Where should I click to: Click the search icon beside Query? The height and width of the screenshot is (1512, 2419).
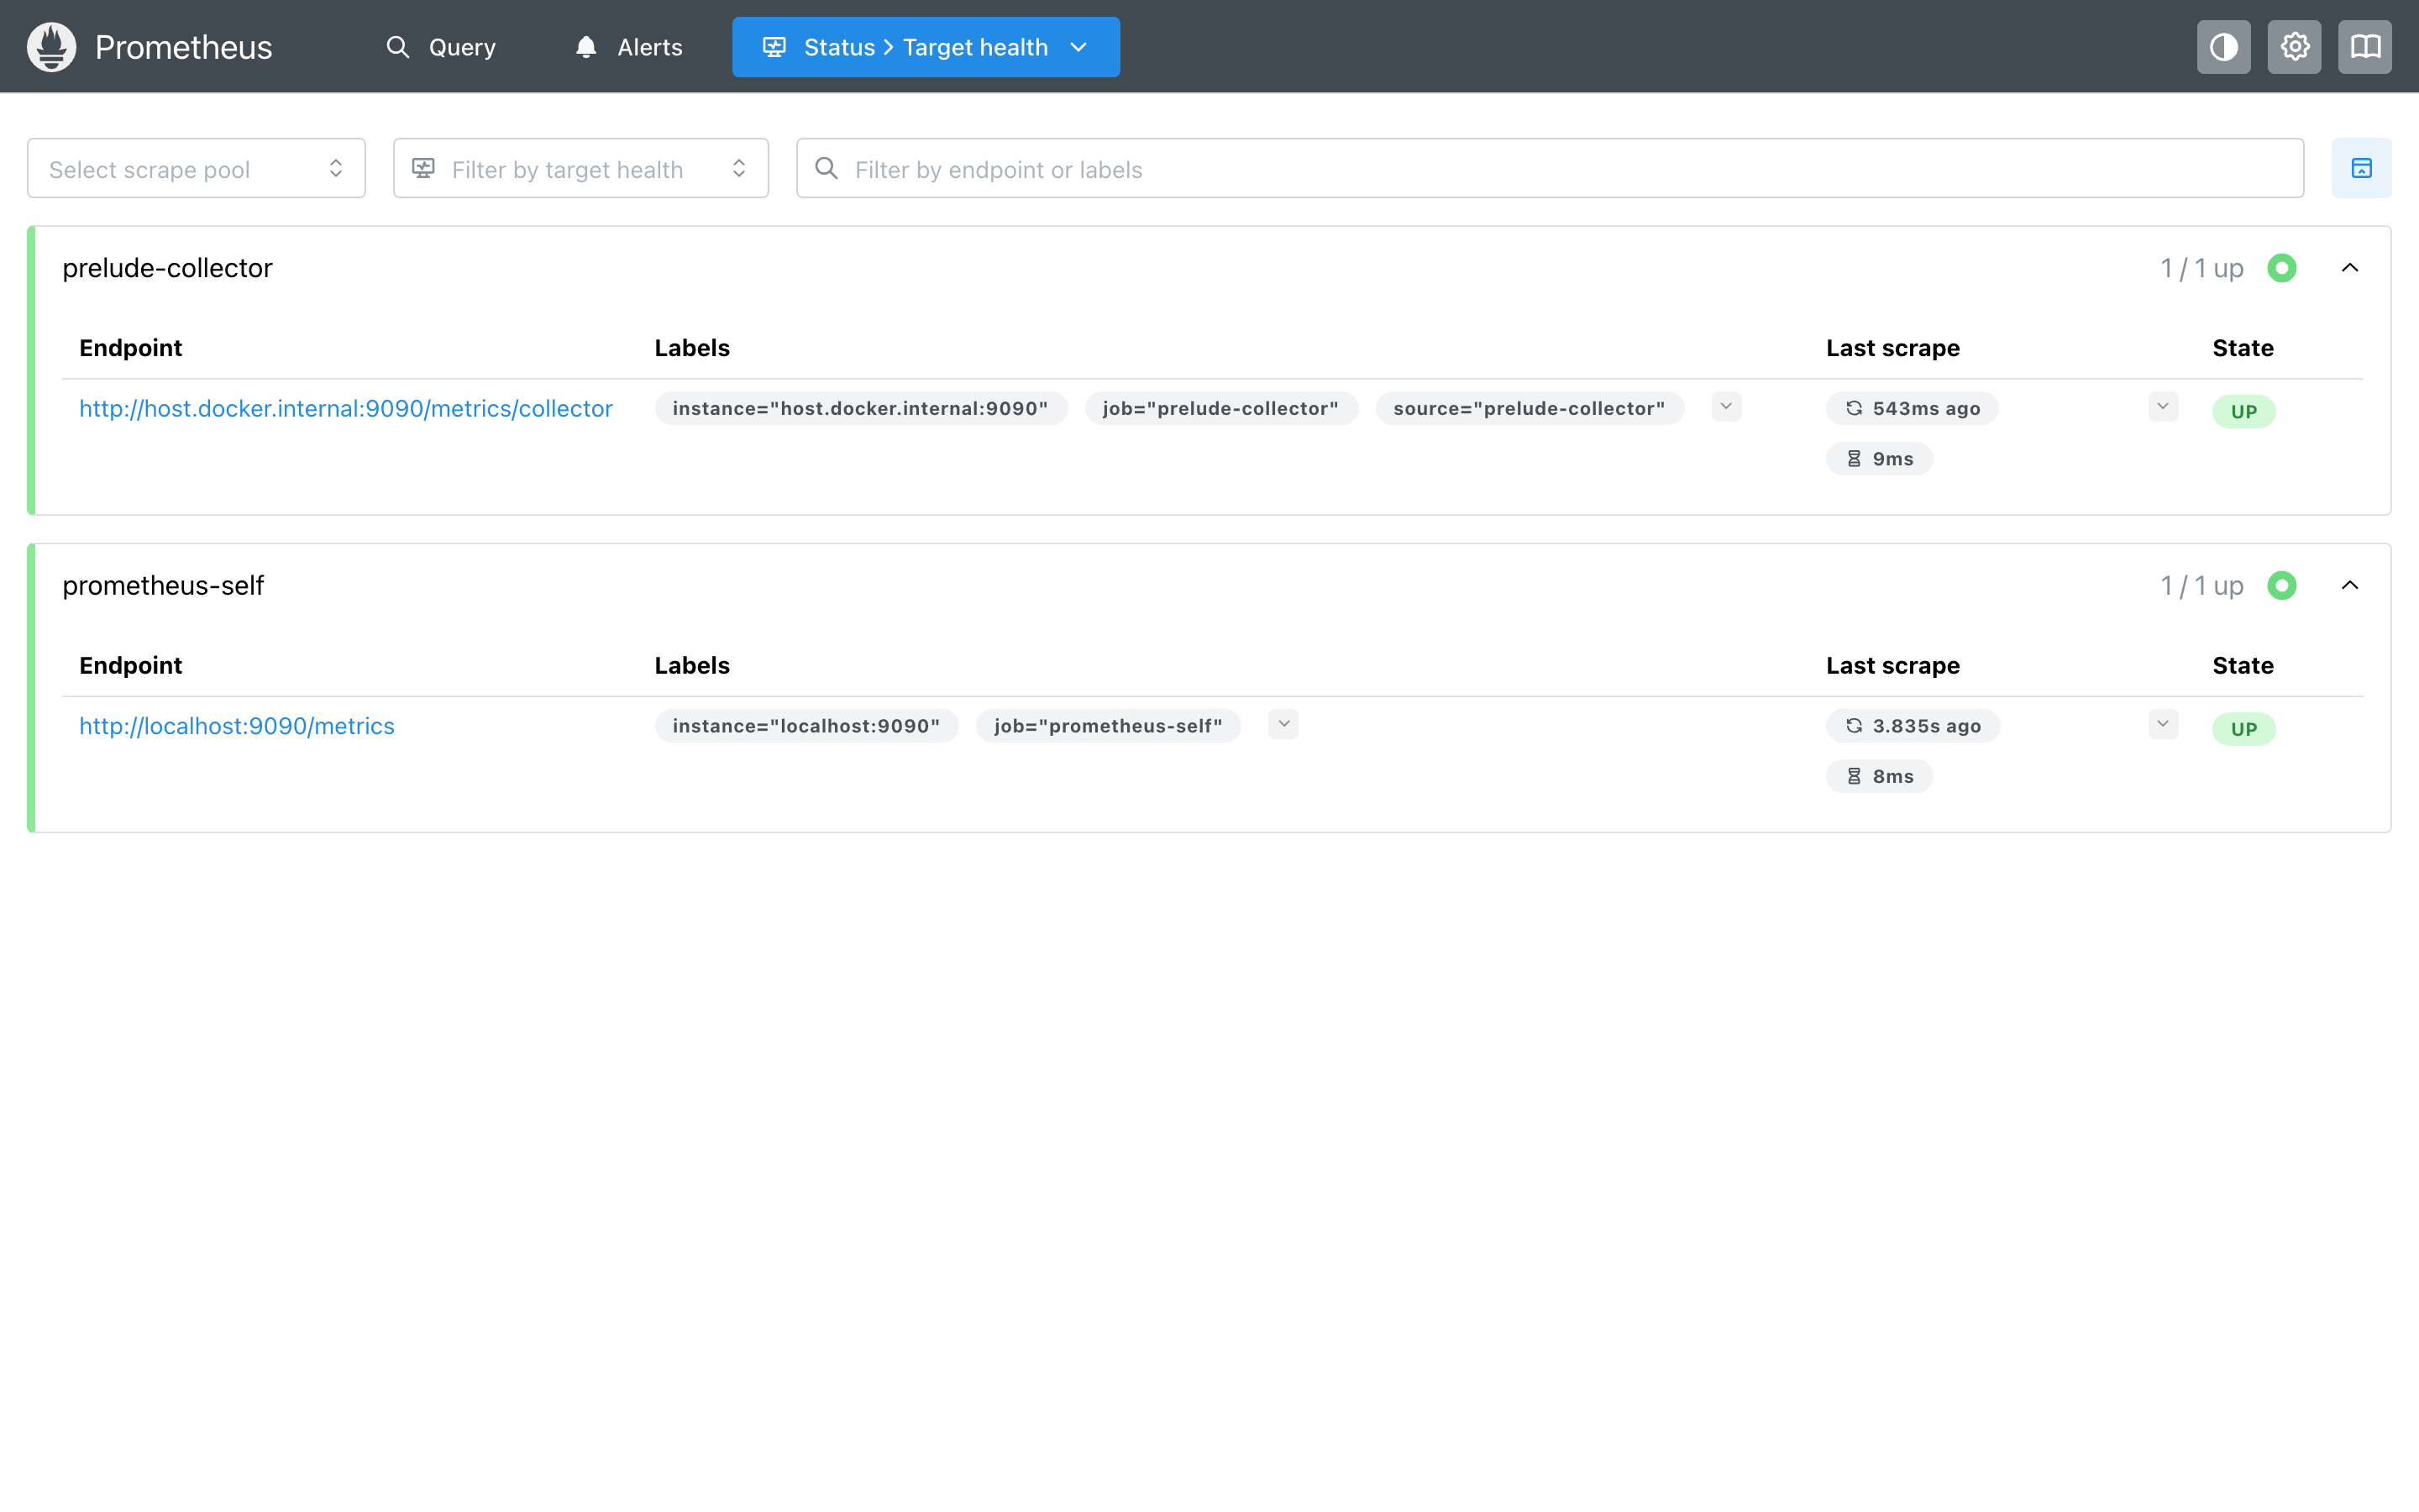tap(396, 47)
